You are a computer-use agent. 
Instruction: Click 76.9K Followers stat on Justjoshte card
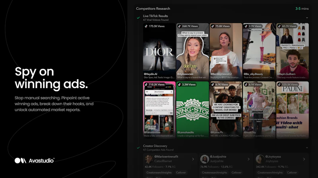(x=210, y=167)
